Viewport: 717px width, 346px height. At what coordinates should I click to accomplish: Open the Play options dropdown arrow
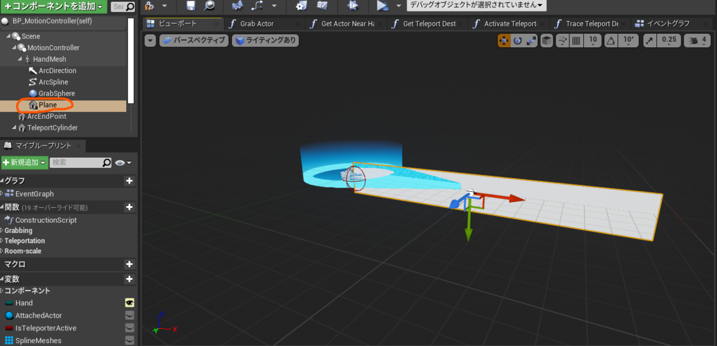tap(399, 6)
